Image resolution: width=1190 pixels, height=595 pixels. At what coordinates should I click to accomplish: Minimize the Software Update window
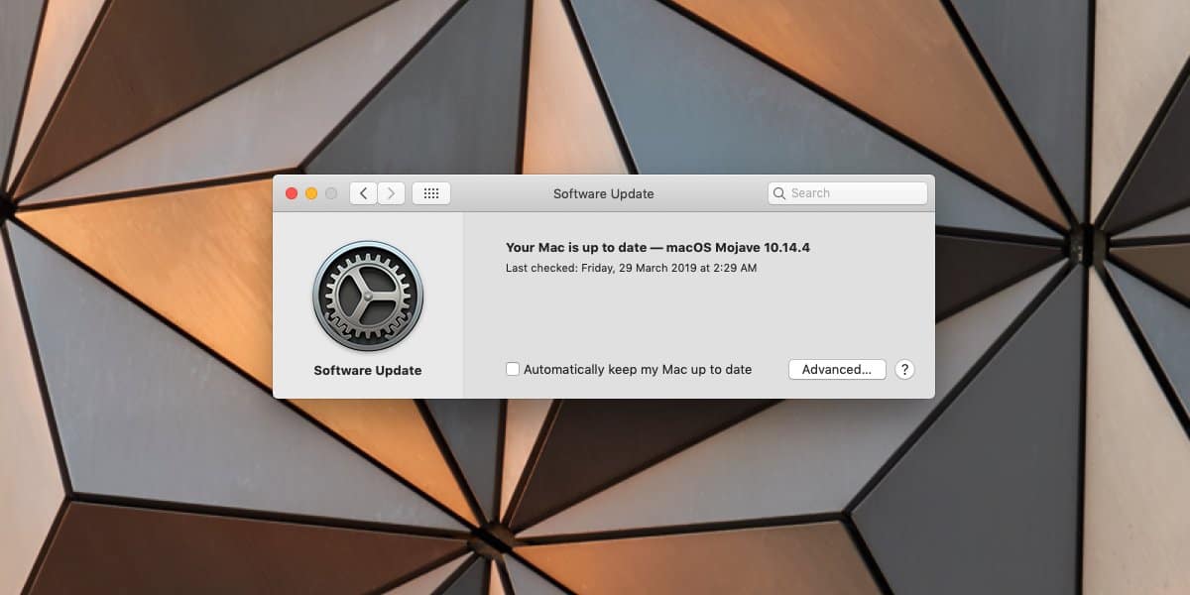(311, 193)
